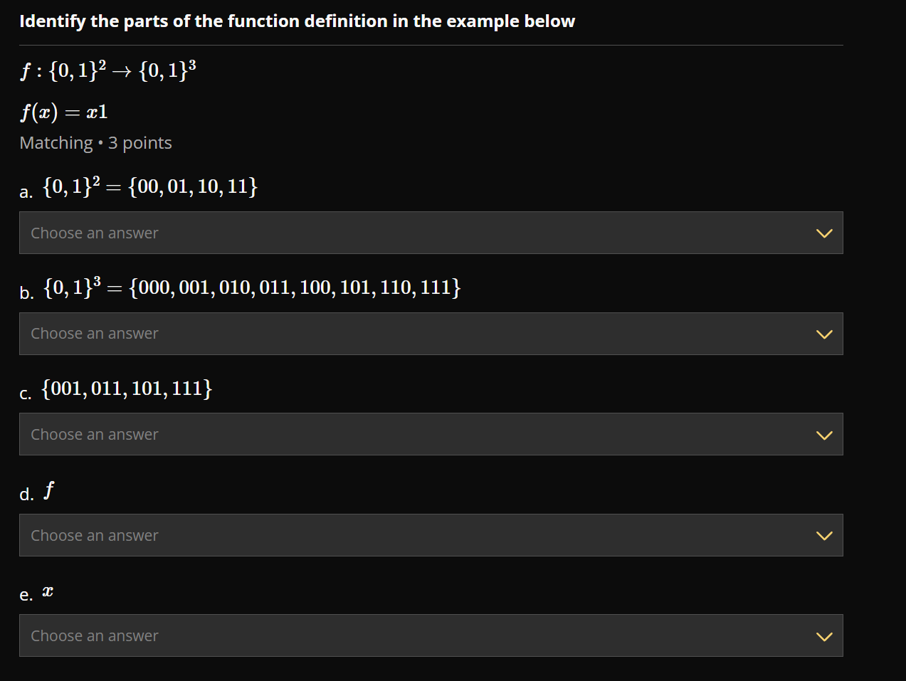Click the Matching • 3 points label
The image size is (906, 681).
tap(95, 142)
